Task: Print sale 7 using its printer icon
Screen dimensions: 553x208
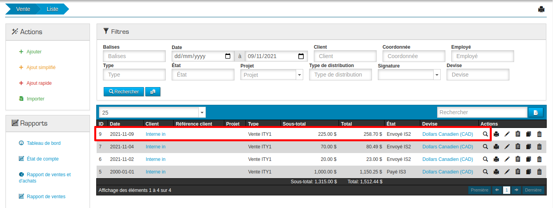Action: 496,147
